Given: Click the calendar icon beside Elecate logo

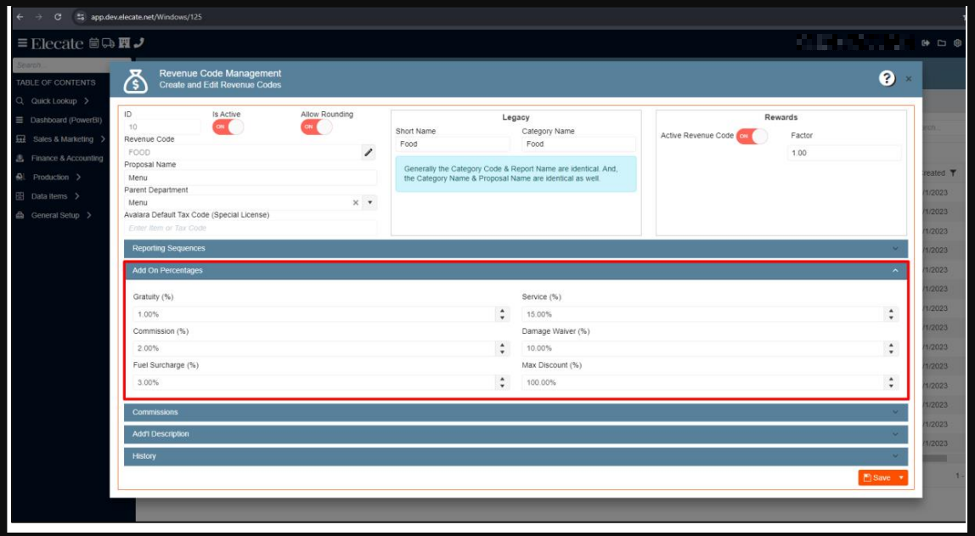Looking at the screenshot, I should tap(93, 43).
